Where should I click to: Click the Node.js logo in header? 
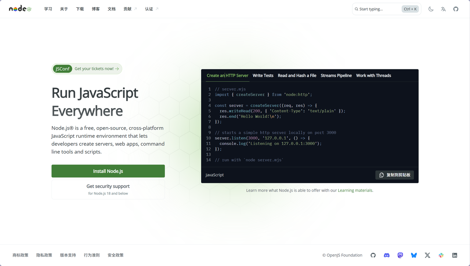click(20, 9)
